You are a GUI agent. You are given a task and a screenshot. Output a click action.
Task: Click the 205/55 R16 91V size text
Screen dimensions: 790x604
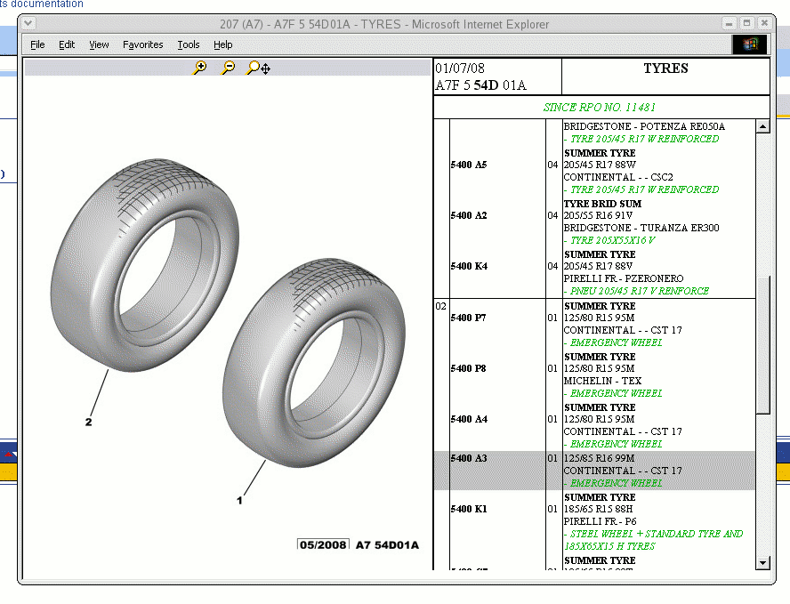click(x=598, y=215)
